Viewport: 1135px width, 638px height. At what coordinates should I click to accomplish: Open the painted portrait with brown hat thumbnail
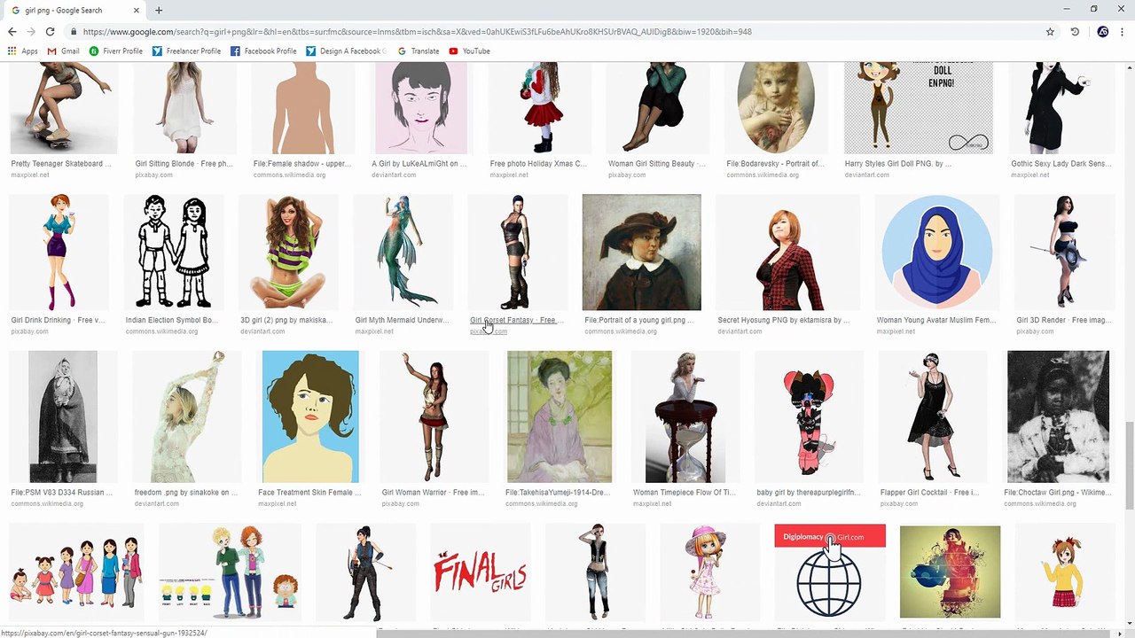click(642, 253)
